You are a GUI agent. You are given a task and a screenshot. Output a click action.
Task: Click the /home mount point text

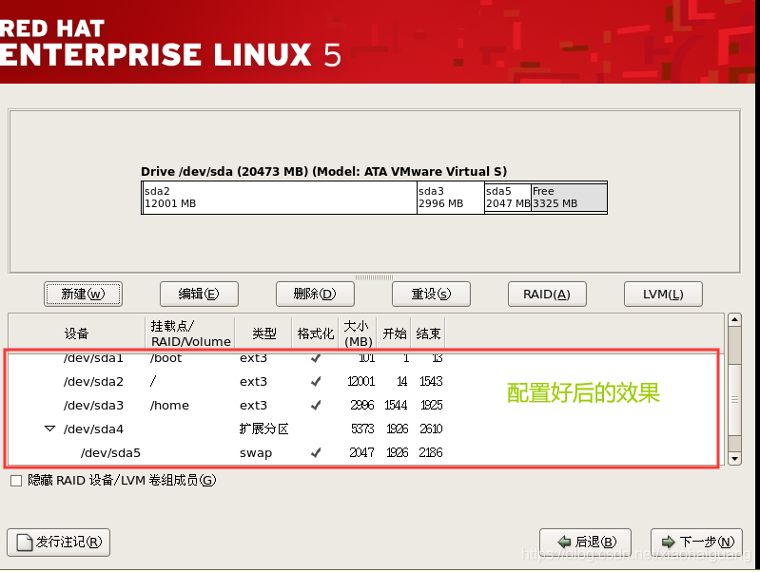click(169, 406)
